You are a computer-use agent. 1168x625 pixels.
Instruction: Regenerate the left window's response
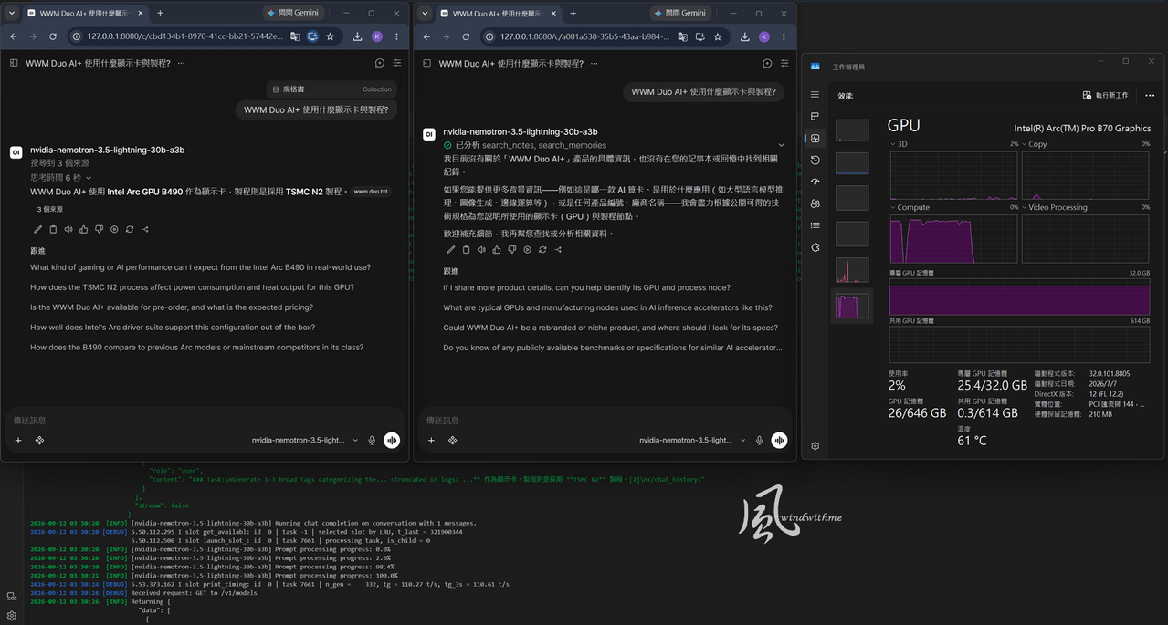130,229
